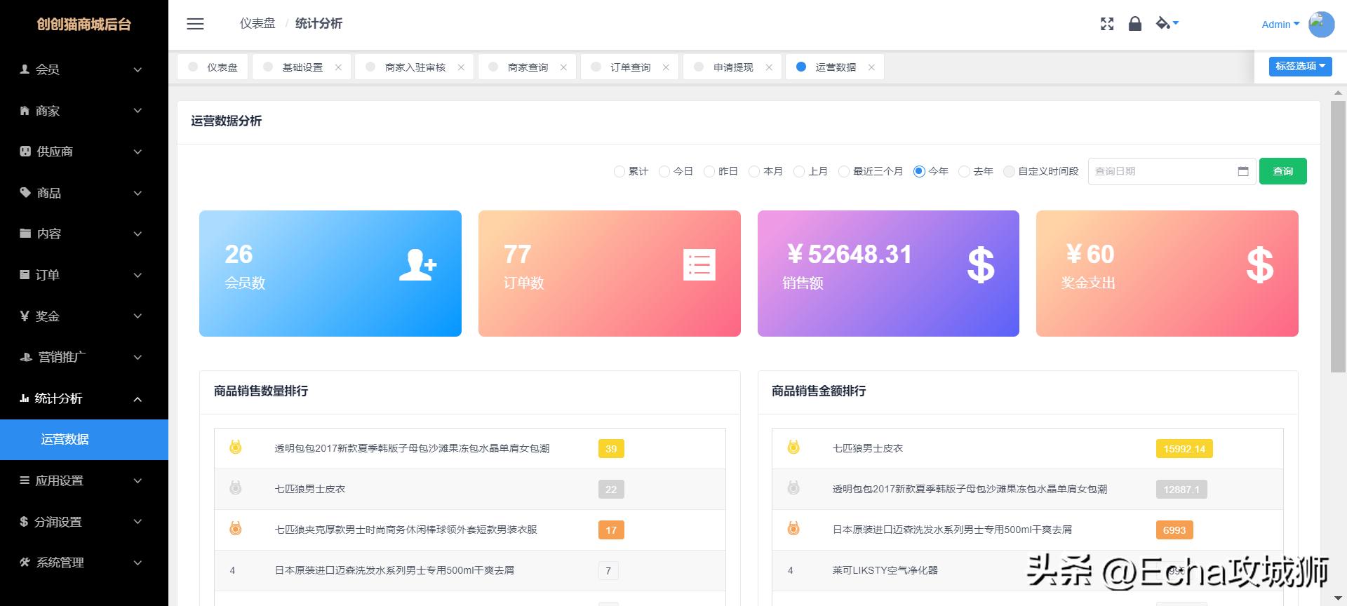Enter fullscreen with the expand icon

pos(1107,24)
